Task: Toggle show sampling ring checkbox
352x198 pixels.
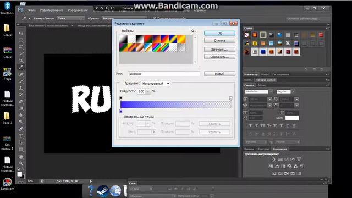Action: coord(155,18)
